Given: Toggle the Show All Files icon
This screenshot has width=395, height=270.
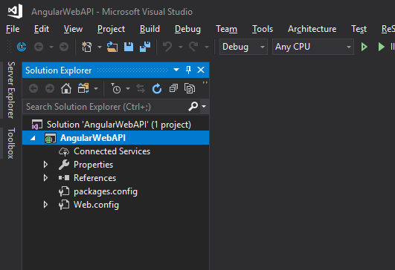Looking at the screenshot, I should point(190,88).
